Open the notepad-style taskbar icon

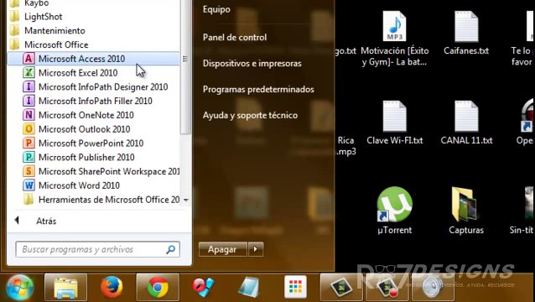pos(249,288)
